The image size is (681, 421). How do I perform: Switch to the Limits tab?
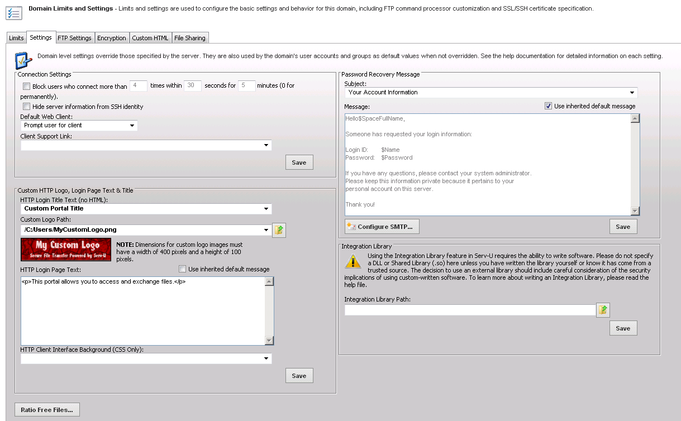(16, 37)
